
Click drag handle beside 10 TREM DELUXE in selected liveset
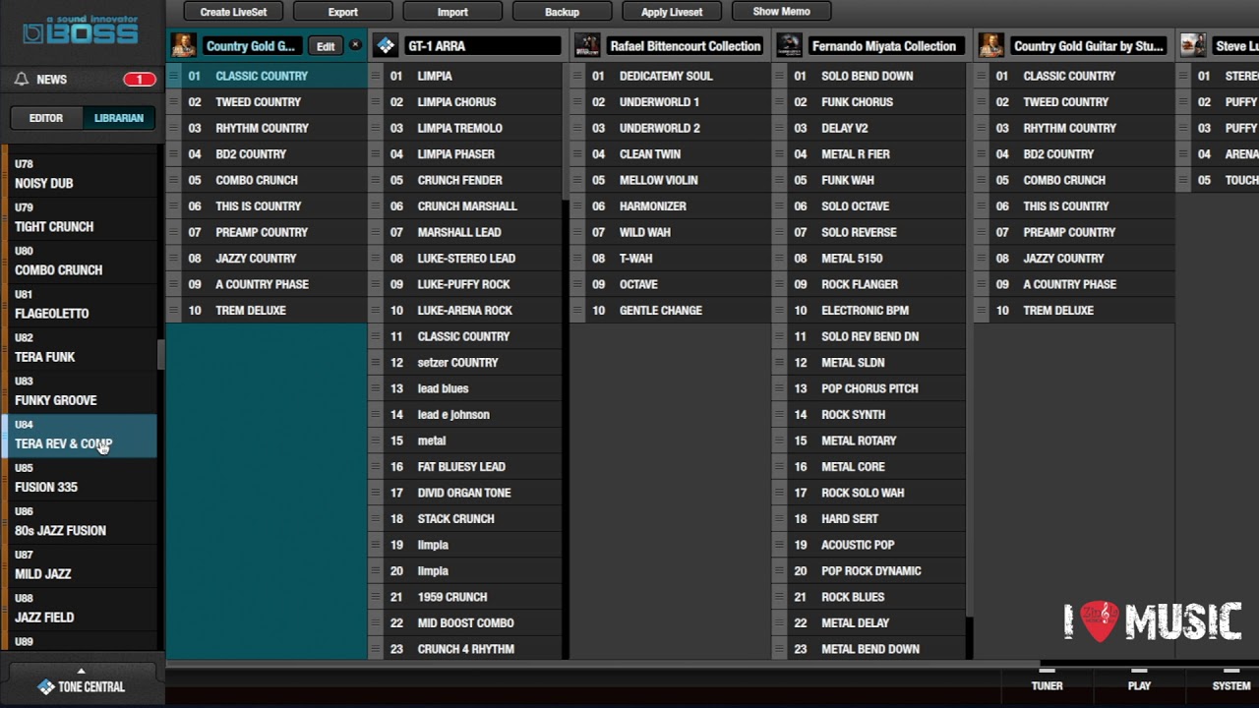(173, 310)
